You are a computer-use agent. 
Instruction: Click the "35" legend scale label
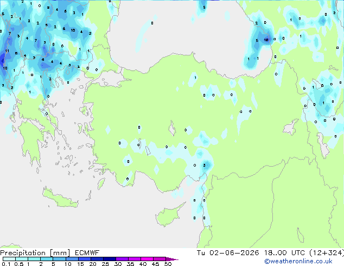[130, 264]
